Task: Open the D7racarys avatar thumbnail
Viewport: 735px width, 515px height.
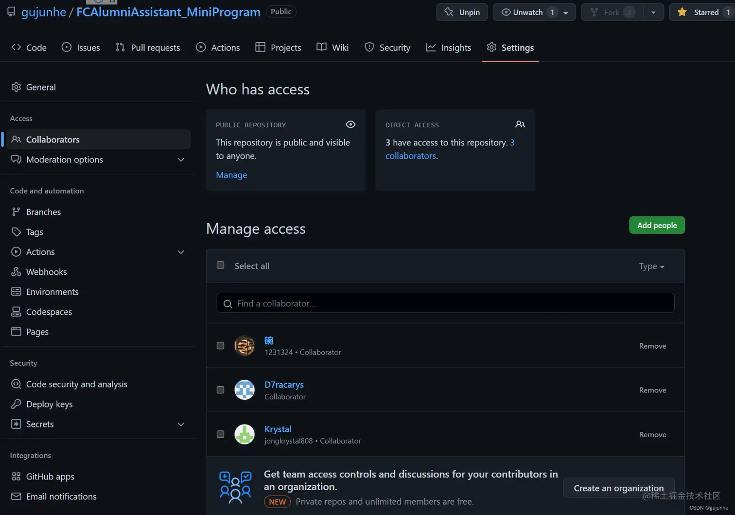Action: (245, 390)
